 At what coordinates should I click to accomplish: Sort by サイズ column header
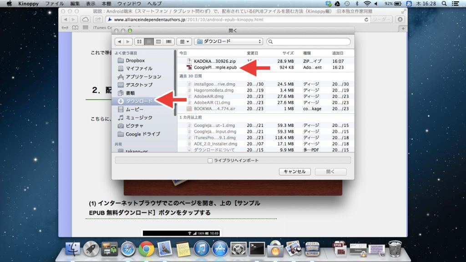point(288,53)
